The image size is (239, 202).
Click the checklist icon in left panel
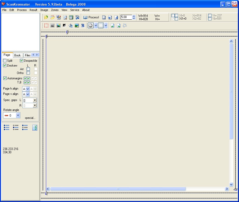35,128
